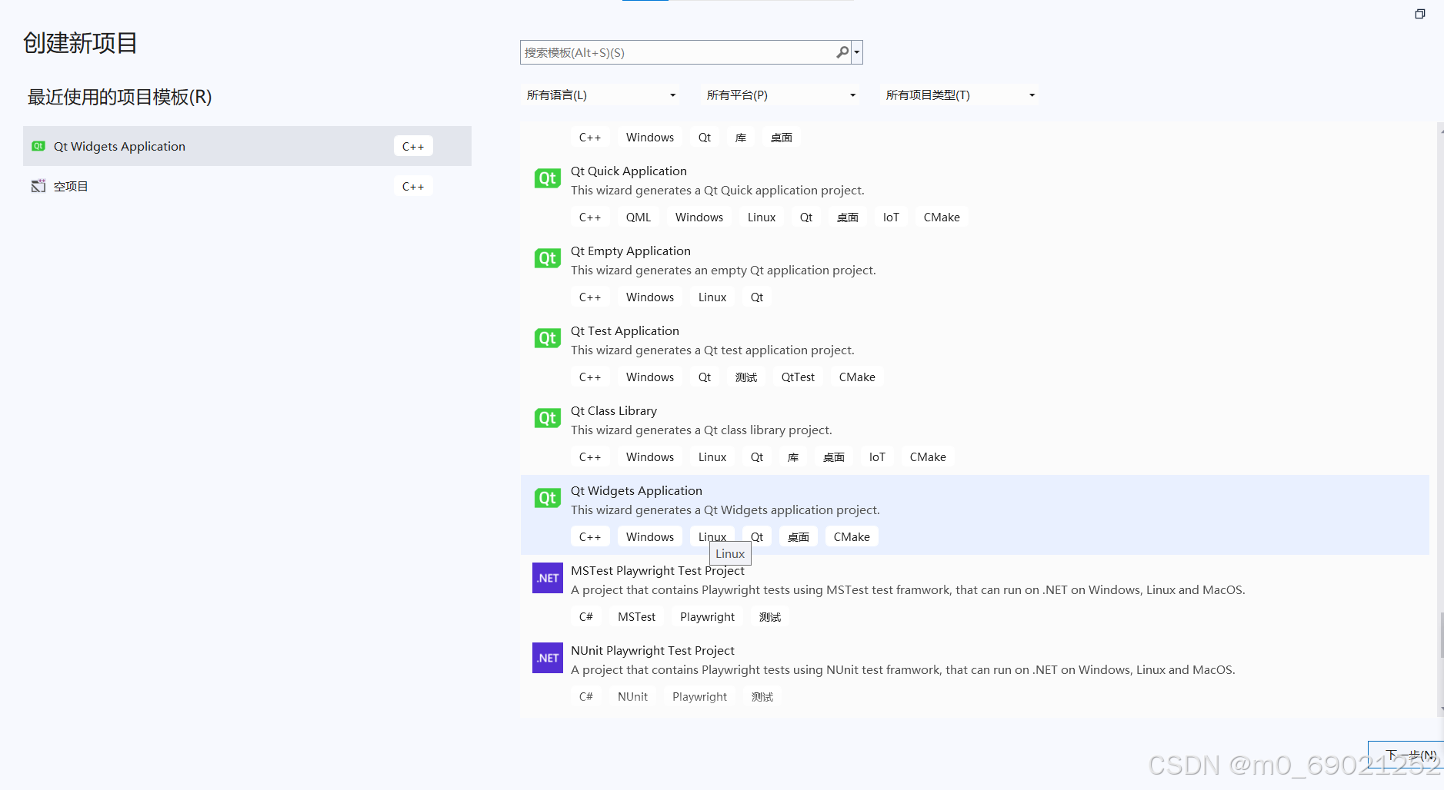Viewport: 1444px width, 790px height.
Task: Click Windows tag under Qt Widgets Application
Action: coord(650,537)
